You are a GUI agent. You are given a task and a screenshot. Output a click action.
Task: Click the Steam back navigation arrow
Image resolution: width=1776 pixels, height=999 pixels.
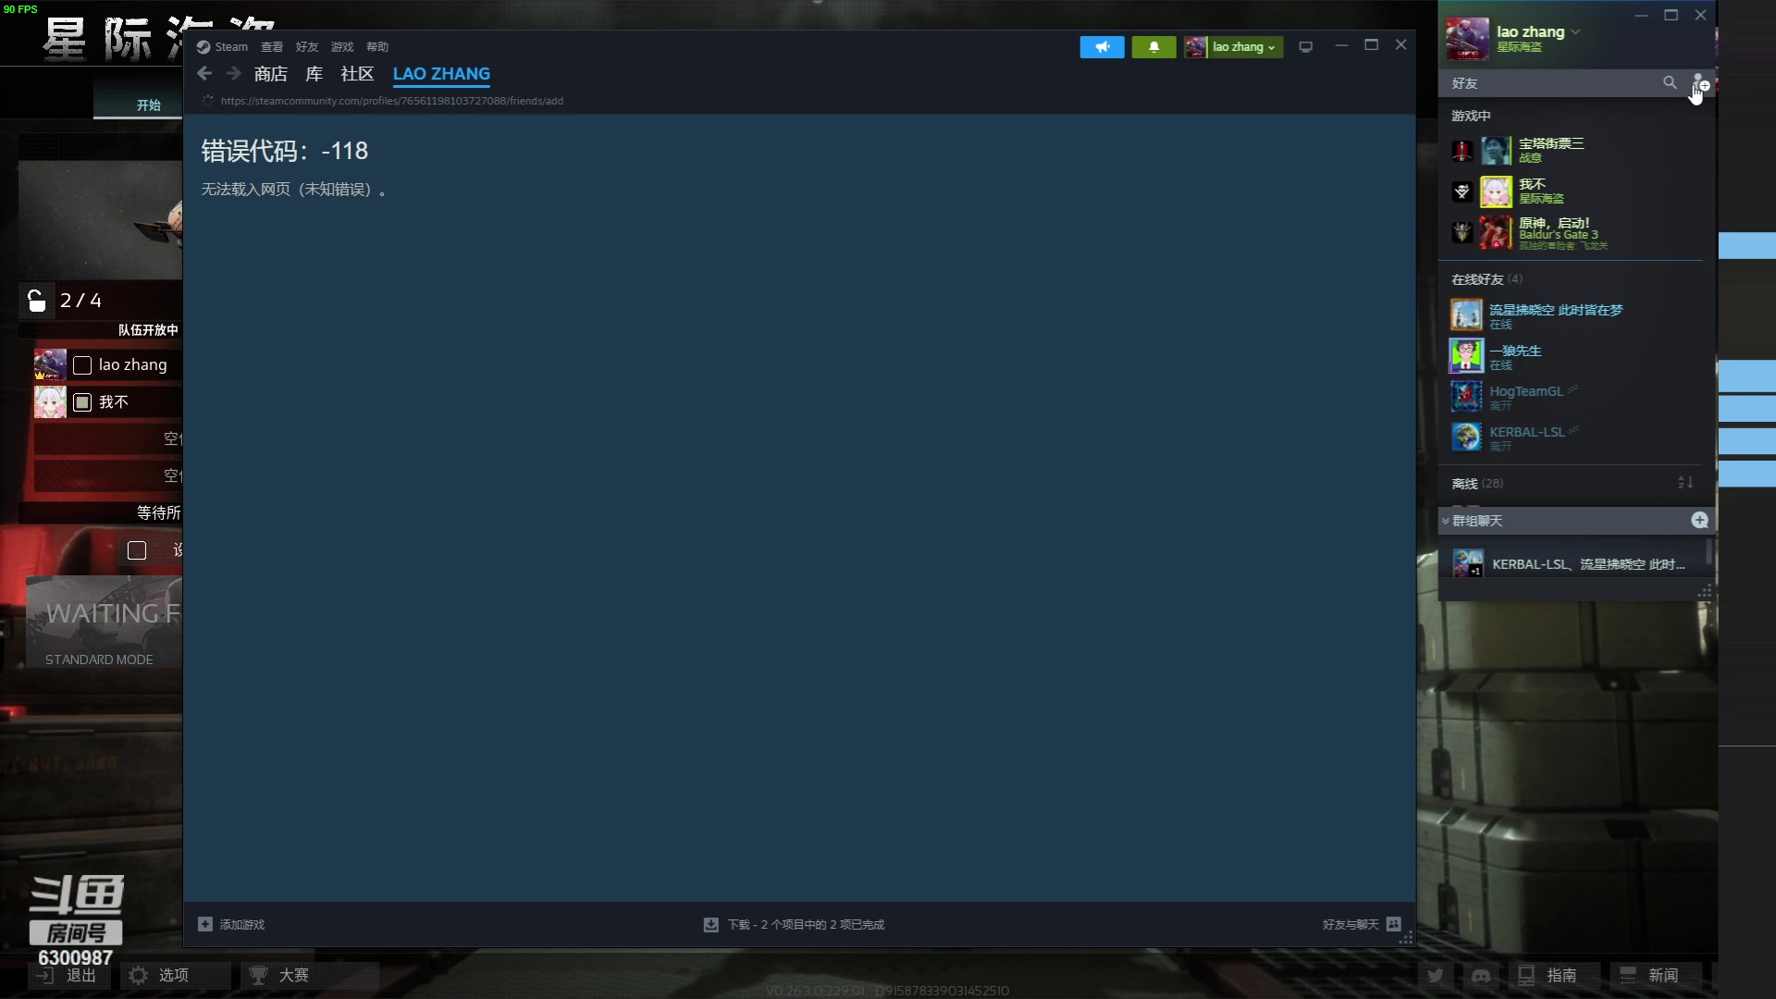coord(204,74)
